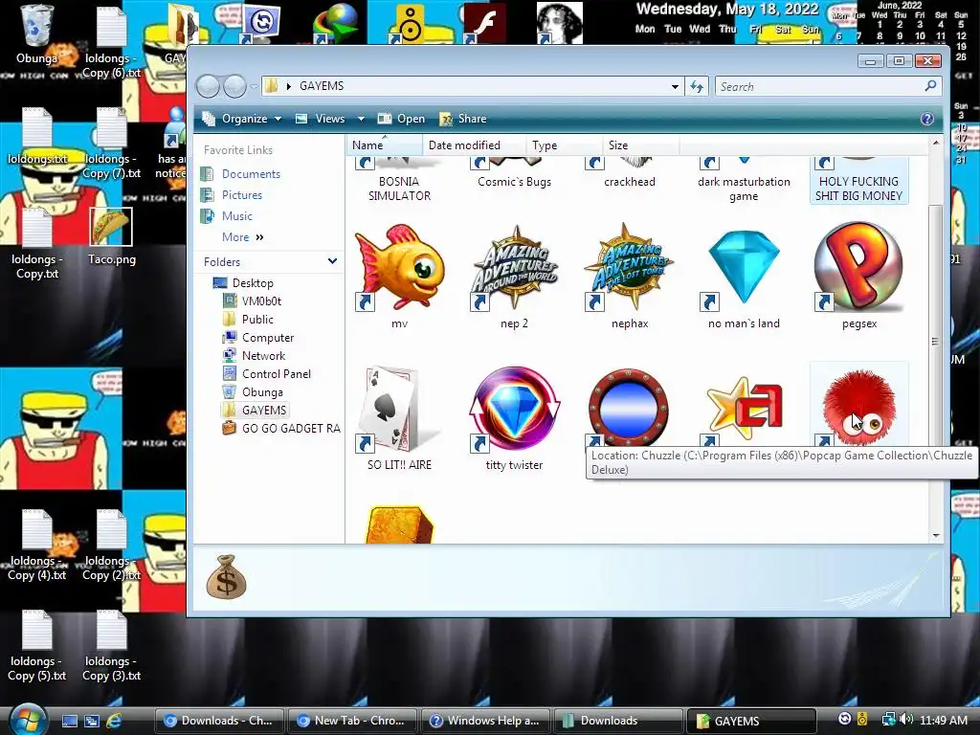The height and width of the screenshot is (735, 980).
Task: Select the crackhead shortcut
Action: point(630,181)
